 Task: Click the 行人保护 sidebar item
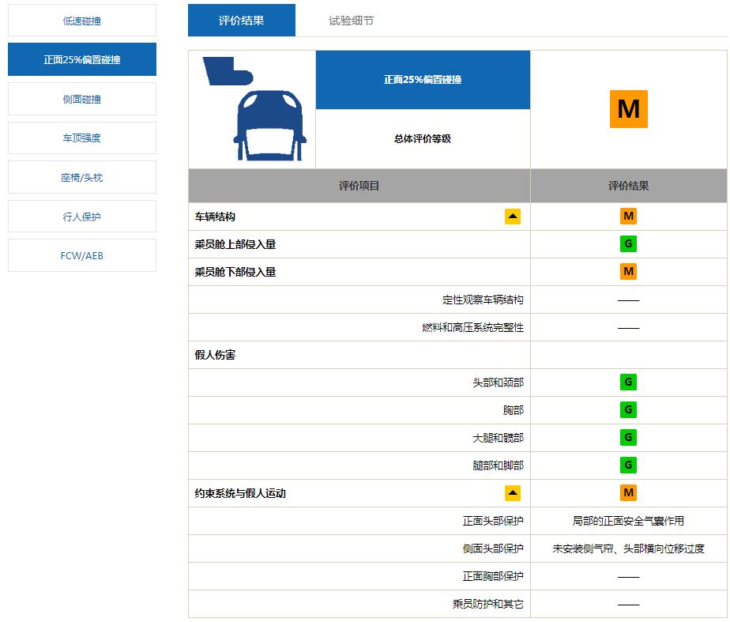coord(81,216)
